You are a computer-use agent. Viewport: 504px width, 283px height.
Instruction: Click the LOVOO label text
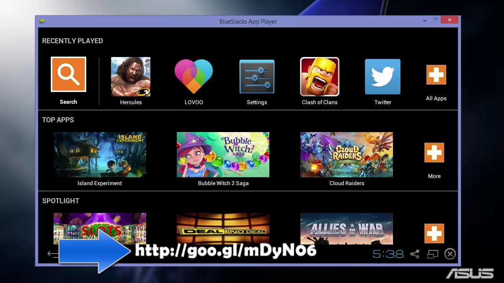[x=194, y=102]
